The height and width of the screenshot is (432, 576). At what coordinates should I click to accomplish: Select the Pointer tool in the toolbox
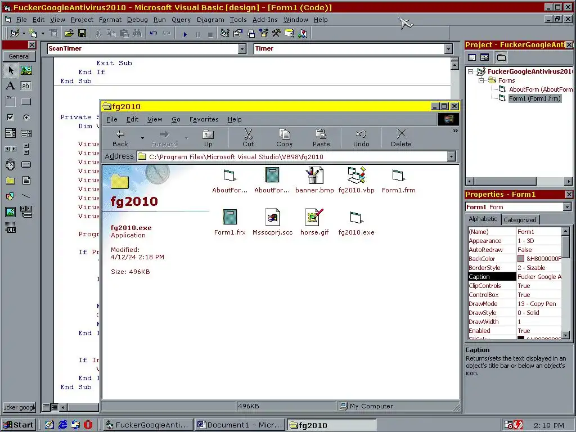pyautogui.click(x=11, y=70)
